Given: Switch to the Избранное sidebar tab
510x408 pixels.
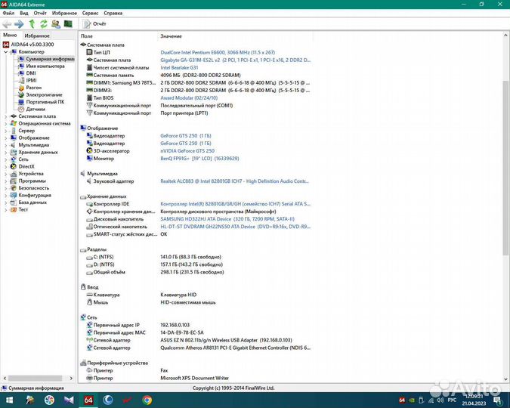Looking at the screenshot, I should (37, 36).
